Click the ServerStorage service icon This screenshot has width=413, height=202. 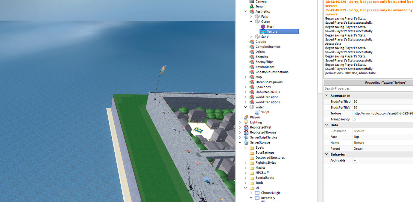[246, 142]
